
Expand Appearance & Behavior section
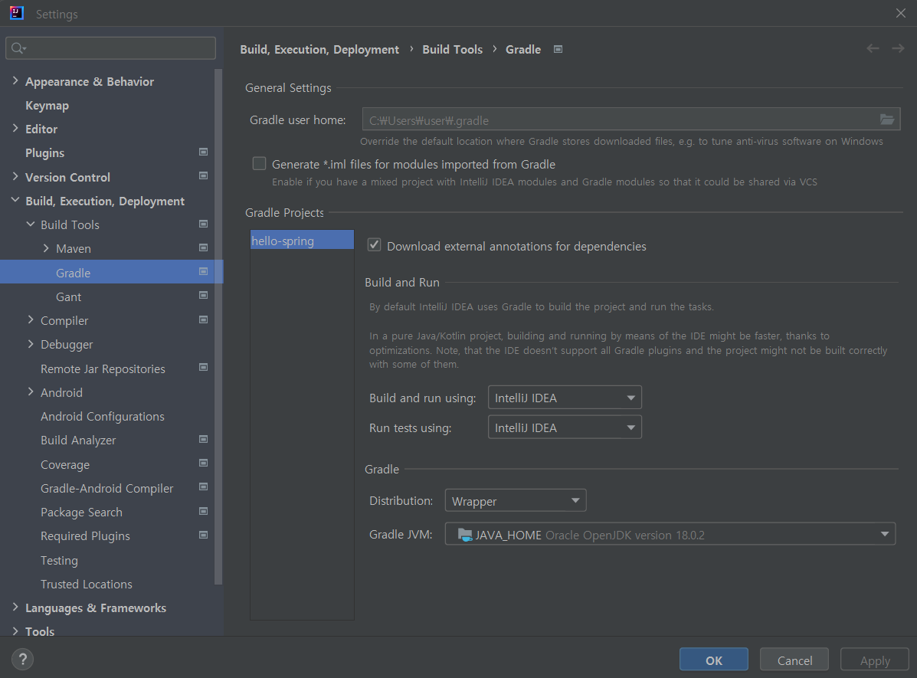point(15,81)
